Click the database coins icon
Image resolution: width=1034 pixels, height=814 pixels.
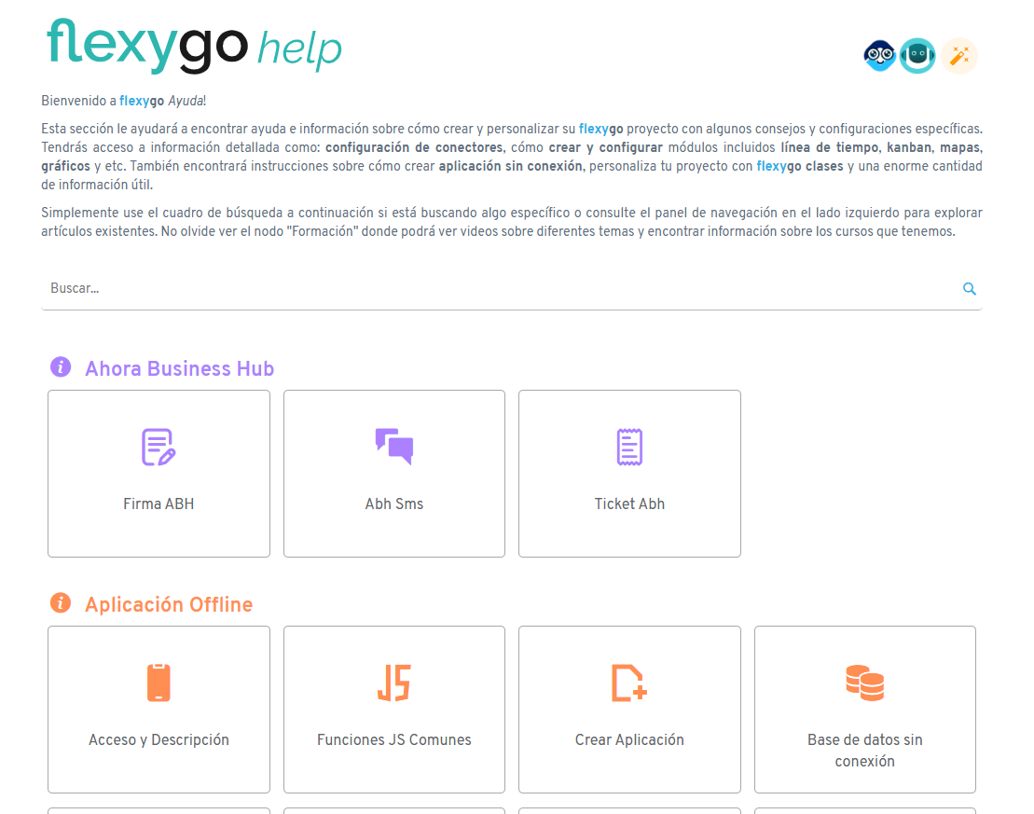coord(864,683)
